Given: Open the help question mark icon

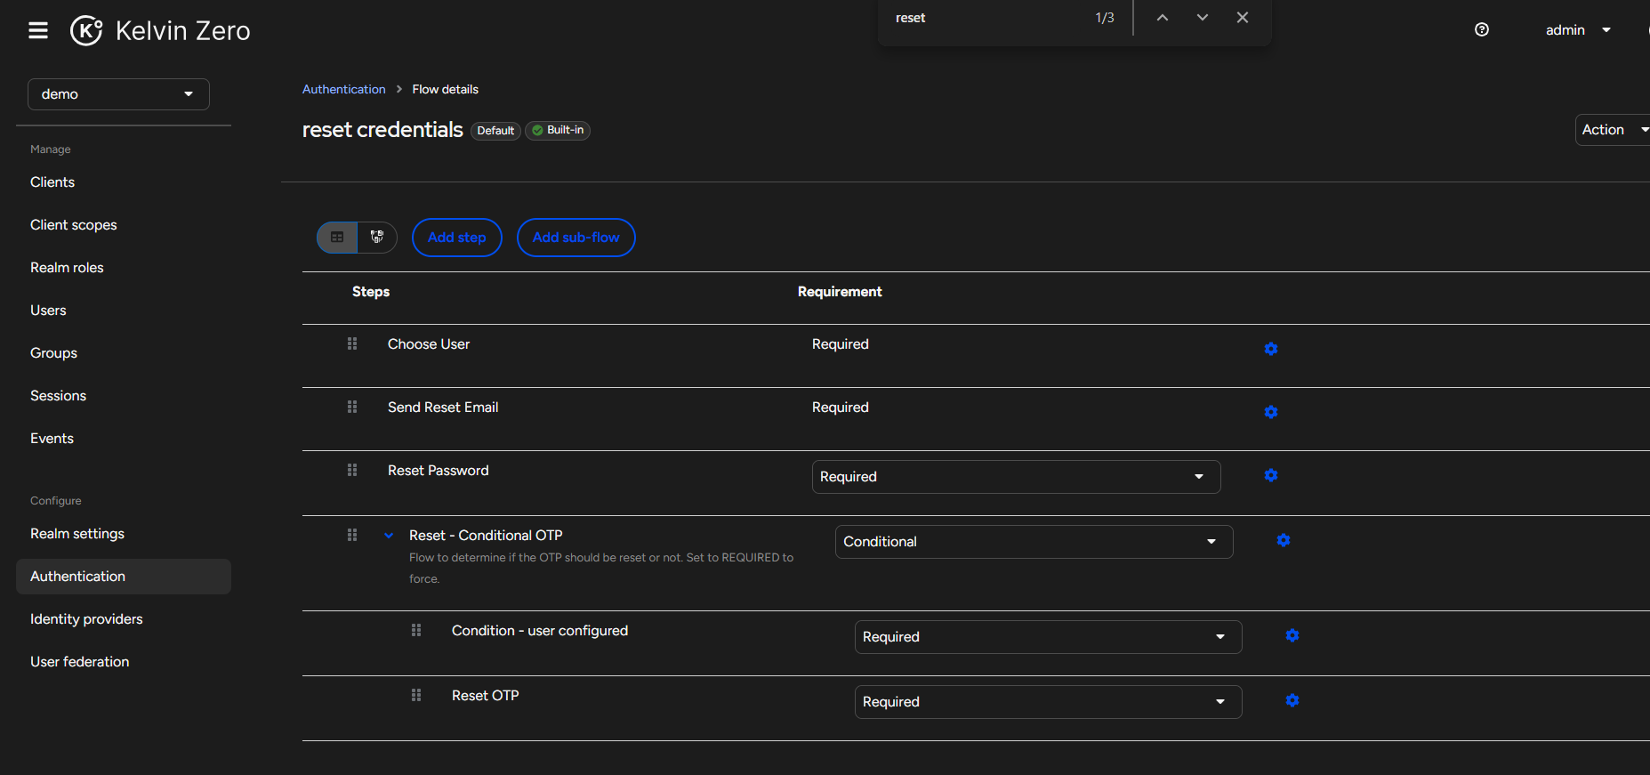Looking at the screenshot, I should tap(1482, 29).
